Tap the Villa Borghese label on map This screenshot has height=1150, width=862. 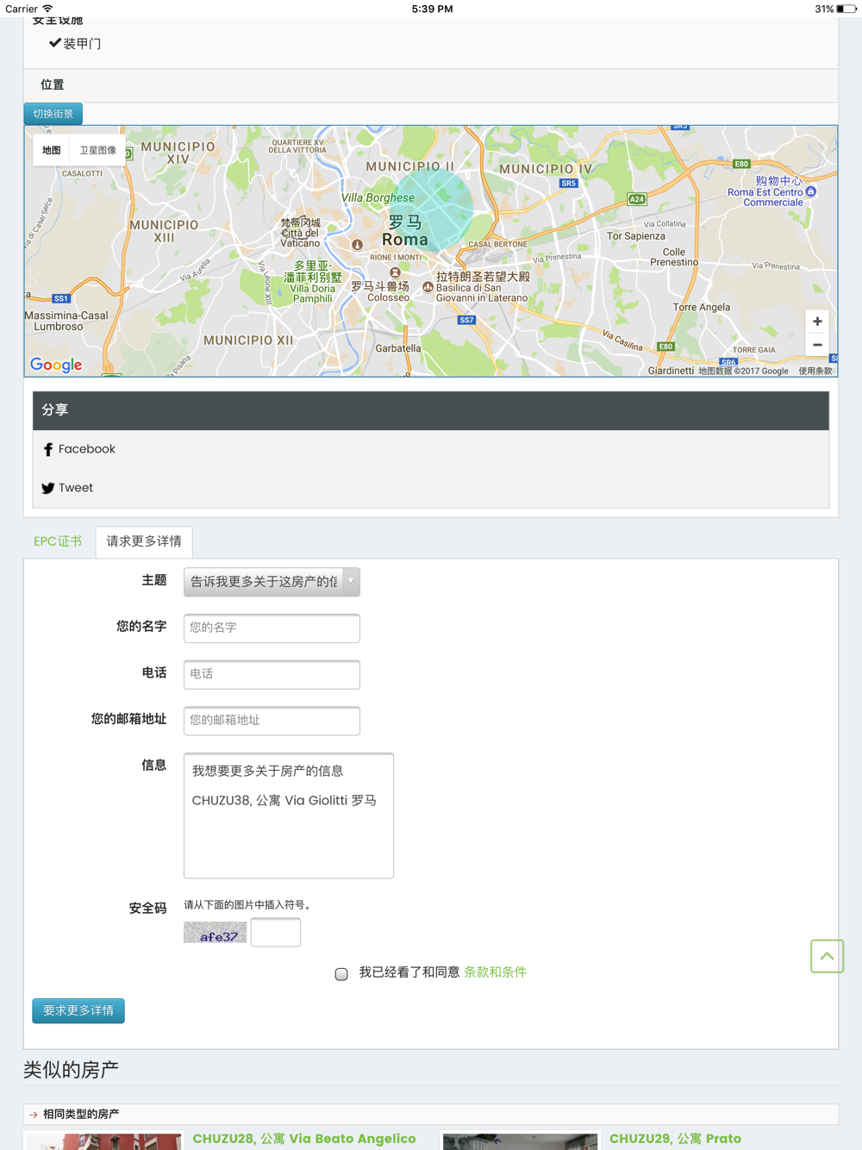[378, 197]
